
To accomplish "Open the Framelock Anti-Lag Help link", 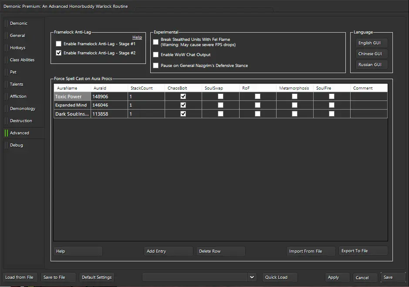I will click(137, 37).
